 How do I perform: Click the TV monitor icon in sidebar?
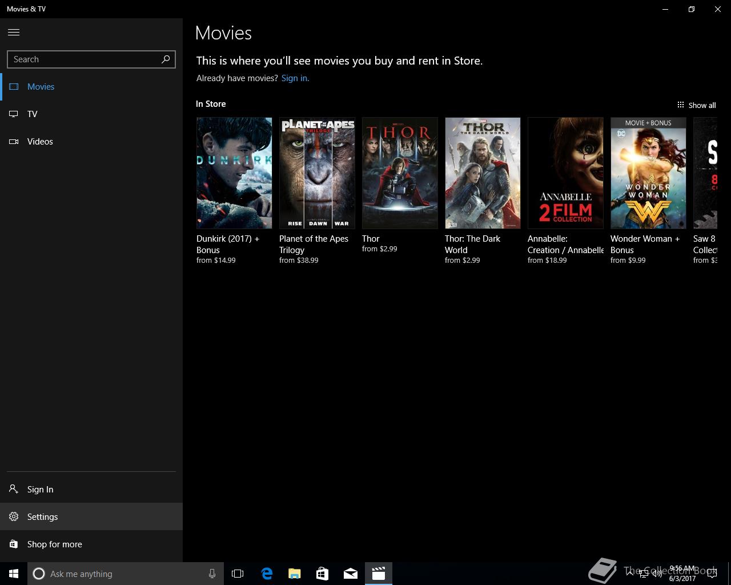point(14,114)
